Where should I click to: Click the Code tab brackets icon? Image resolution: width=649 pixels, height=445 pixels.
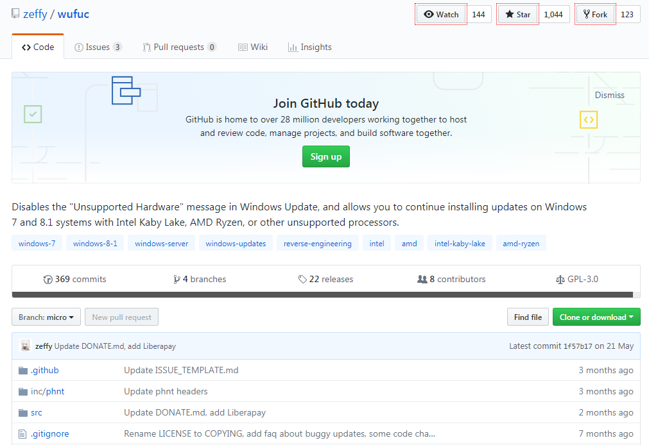[x=26, y=47]
